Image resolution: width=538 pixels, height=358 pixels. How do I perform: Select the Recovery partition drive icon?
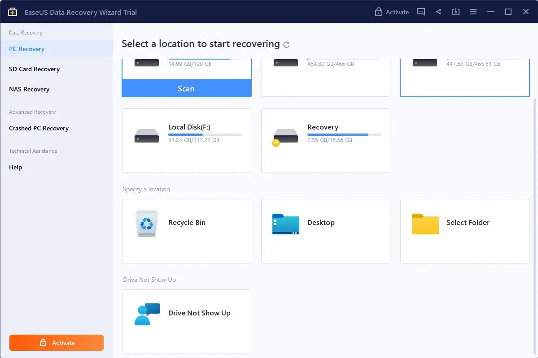[x=285, y=137]
